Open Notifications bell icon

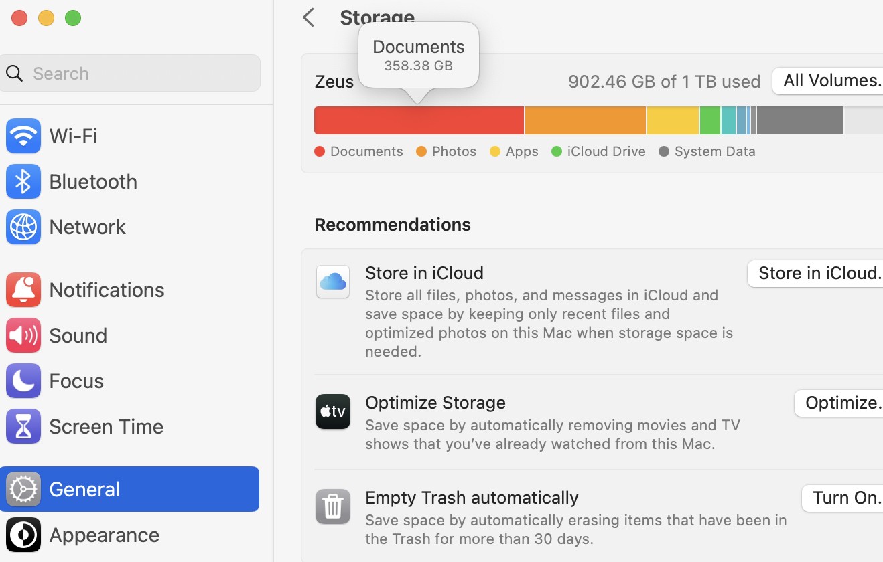point(23,290)
